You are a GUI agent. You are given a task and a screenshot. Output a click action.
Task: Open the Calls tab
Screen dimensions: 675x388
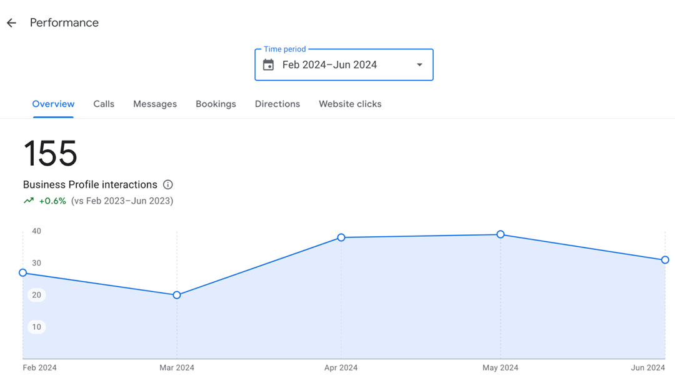(x=104, y=104)
